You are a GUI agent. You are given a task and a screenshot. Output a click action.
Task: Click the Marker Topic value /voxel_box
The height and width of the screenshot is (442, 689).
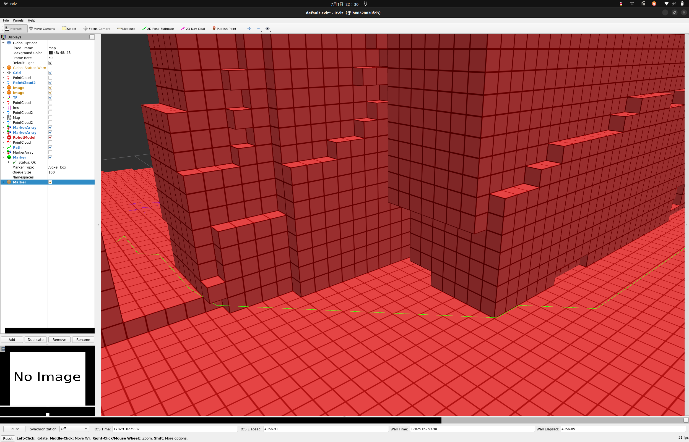(x=57, y=167)
